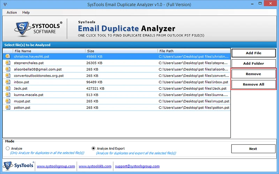279x174 pixels.
Task: Select the christine.hayes96.pst file name
Action: pyautogui.click(x=31, y=57)
